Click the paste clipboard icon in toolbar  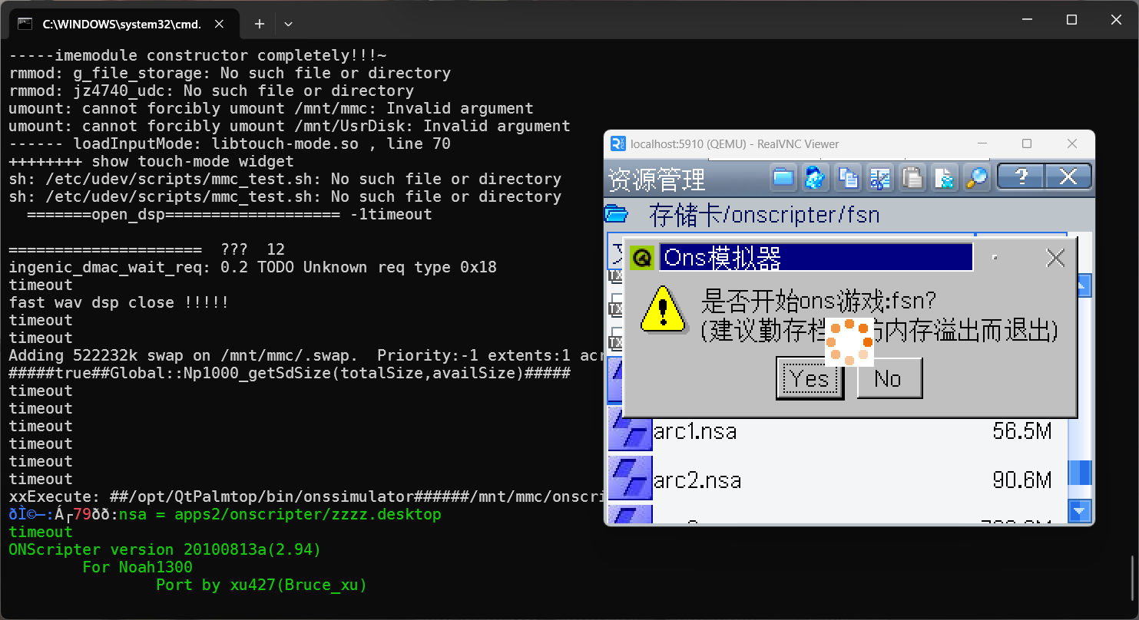(912, 177)
